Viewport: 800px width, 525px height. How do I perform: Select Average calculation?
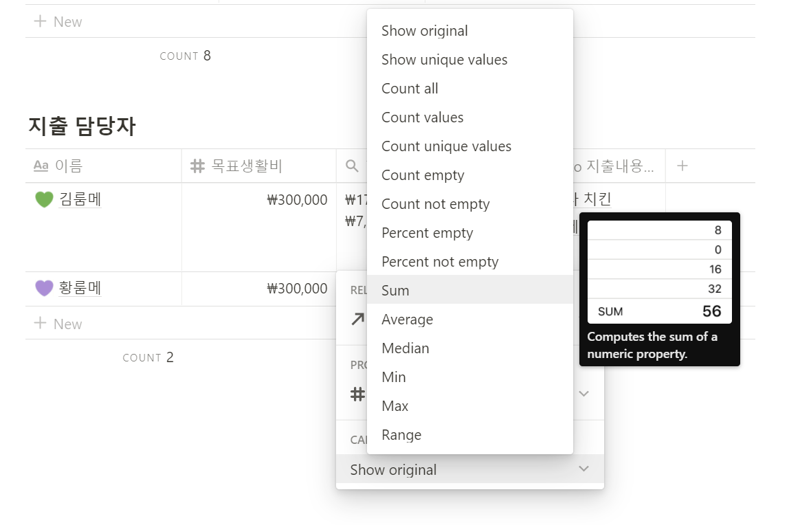469,320
